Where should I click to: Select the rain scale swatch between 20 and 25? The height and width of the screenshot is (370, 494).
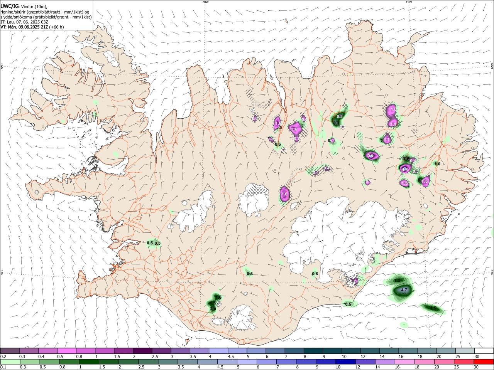pos(444,362)
